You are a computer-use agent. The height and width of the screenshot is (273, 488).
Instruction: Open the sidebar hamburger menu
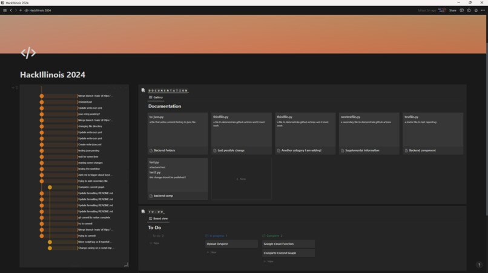point(5,10)
